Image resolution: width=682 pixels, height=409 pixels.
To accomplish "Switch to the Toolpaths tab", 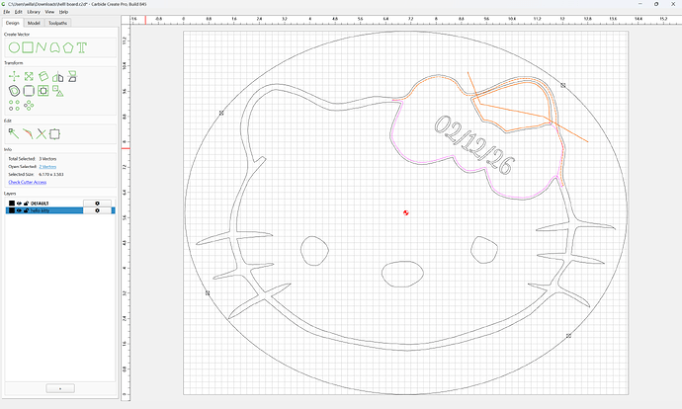I will point(57,23).
